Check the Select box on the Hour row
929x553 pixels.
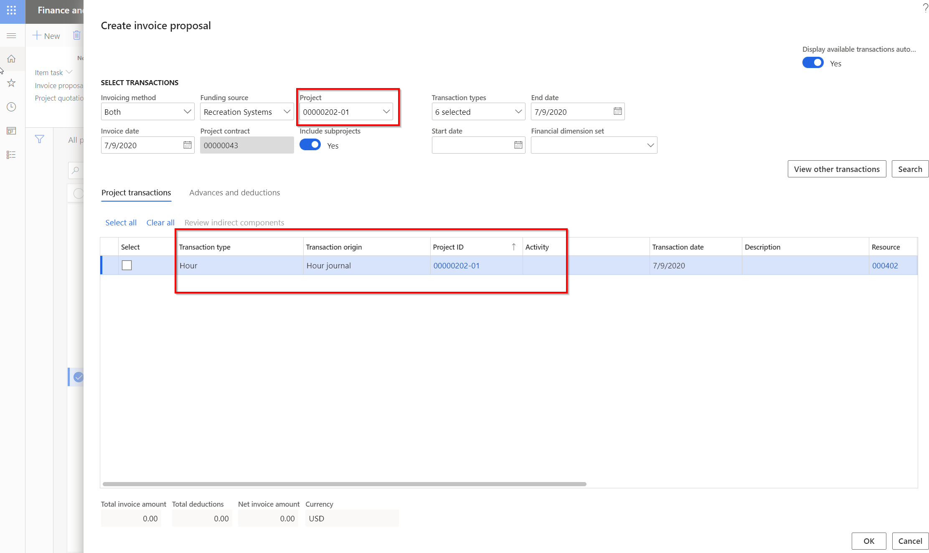pos(127,265)
